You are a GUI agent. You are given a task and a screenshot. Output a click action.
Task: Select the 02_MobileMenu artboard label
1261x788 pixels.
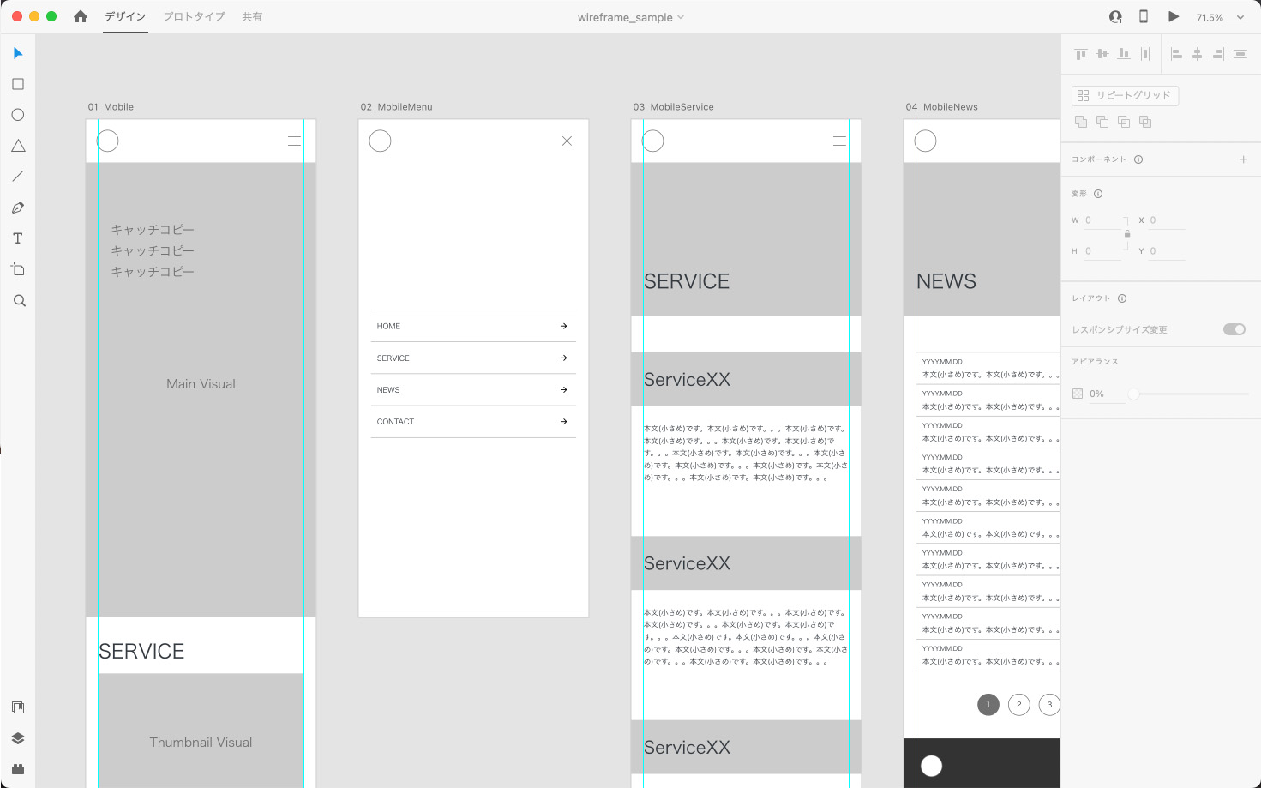click(396, 107)
